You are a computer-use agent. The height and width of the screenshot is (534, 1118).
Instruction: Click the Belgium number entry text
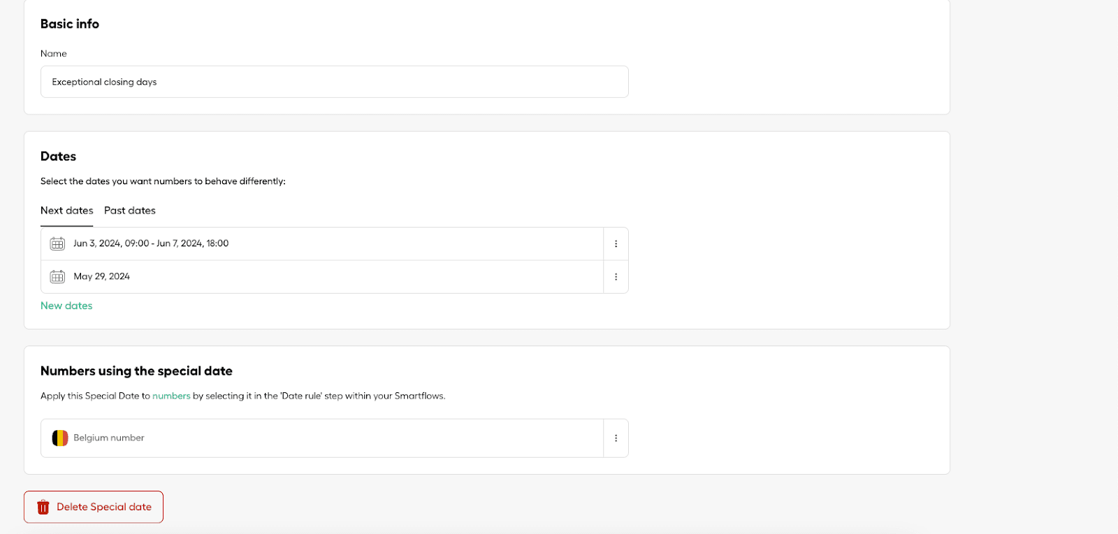click(109, 438)
